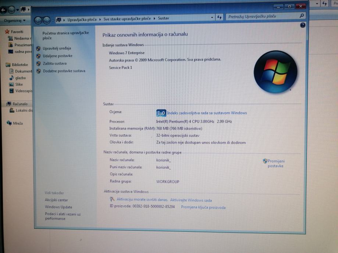Select Slike library in Explorer sidebar

(19, 84)
